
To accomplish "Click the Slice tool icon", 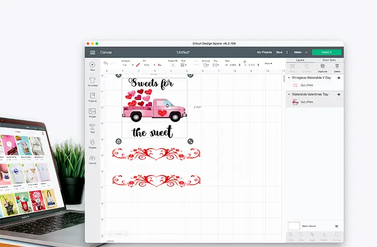I will point(291,235).
